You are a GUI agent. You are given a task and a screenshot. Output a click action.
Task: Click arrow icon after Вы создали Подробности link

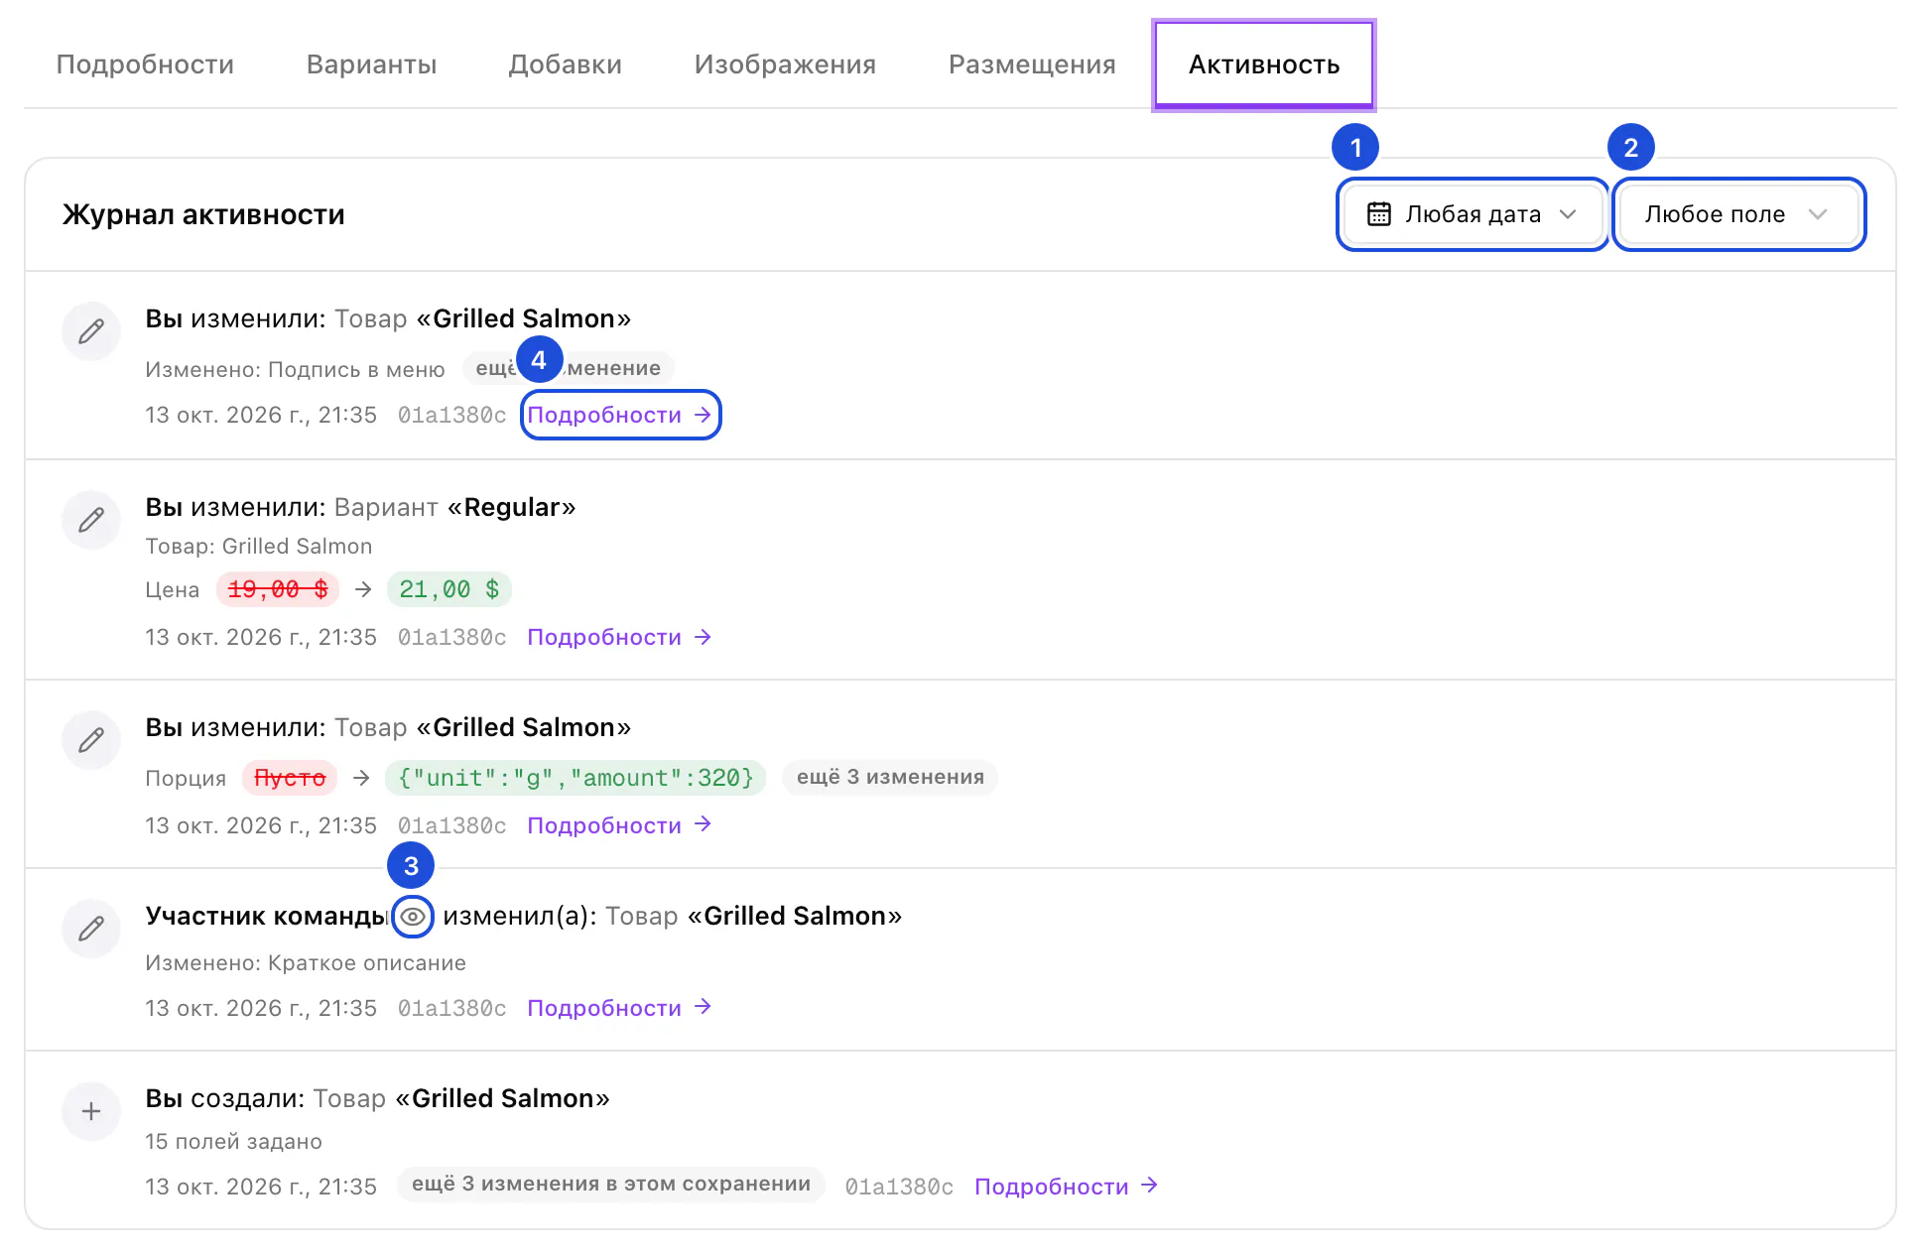(1150, 1186)
